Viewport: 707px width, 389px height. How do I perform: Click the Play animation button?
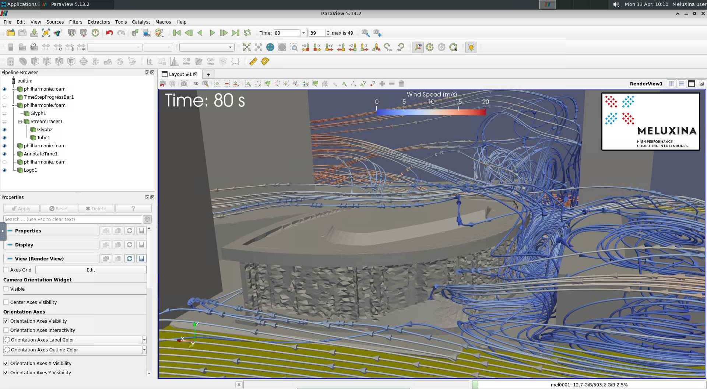point(212,33)
